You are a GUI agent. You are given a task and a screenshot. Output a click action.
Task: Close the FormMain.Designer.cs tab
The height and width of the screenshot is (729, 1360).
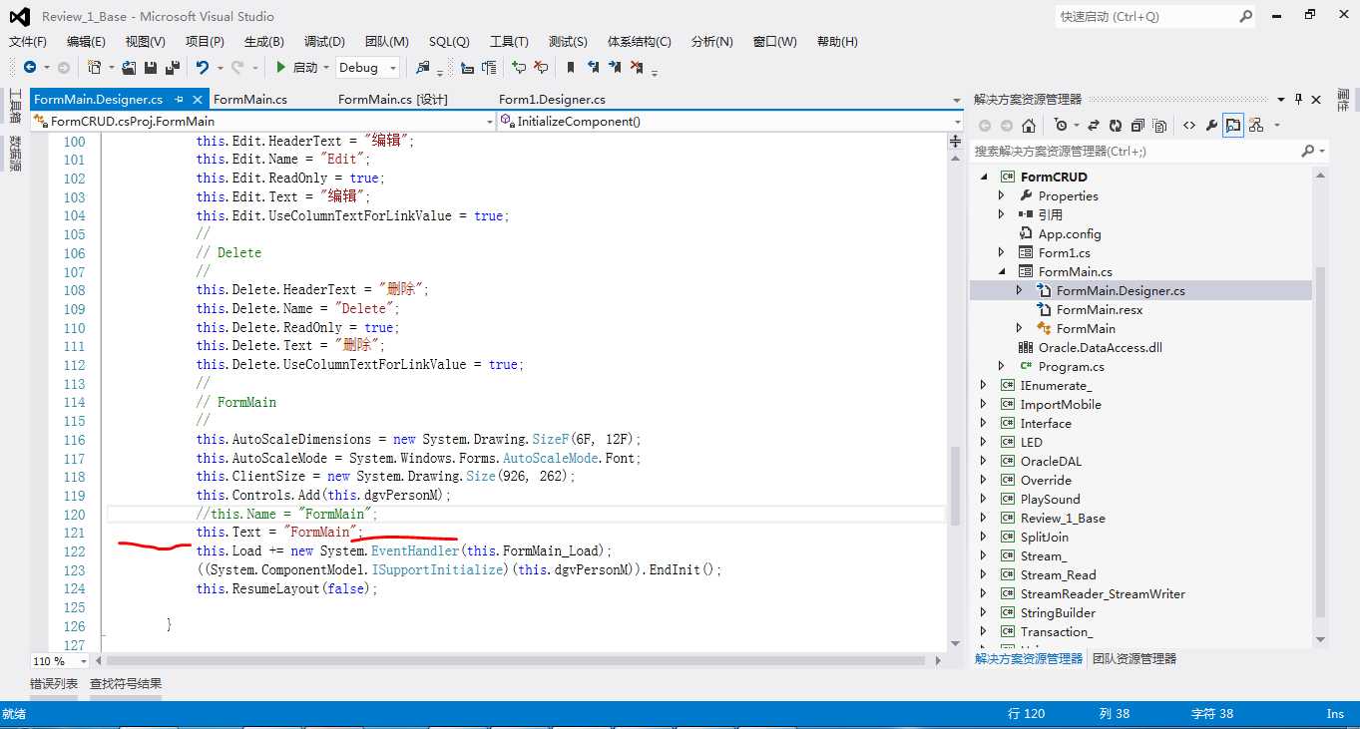point(198,99)
